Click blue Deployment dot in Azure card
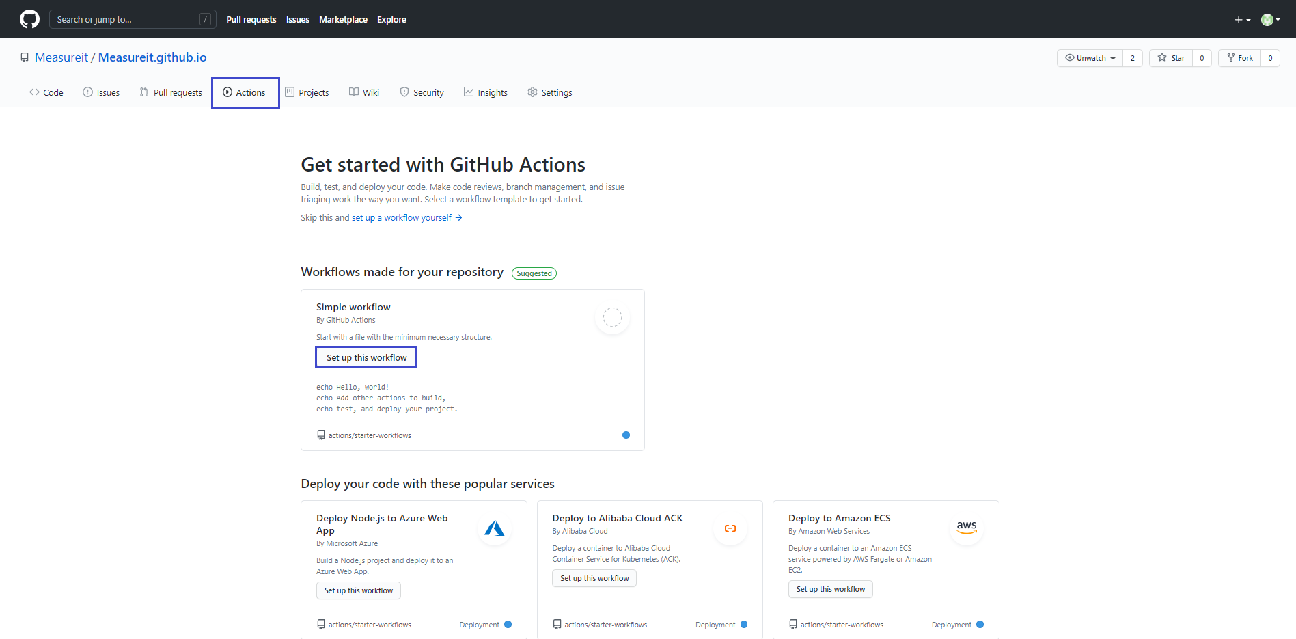The height and width of the screenshot is (639, 1296). 508,625
